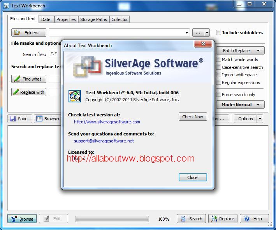Go to the Storage Paths tab
Screen dimensions: 276x230
tap(93, 19)
